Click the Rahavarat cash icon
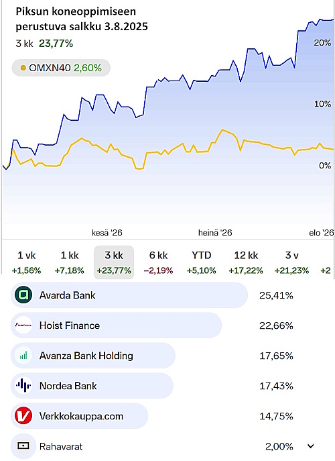Screen dimensions: 335x461 pyautogui.click(x=23, y=446)
